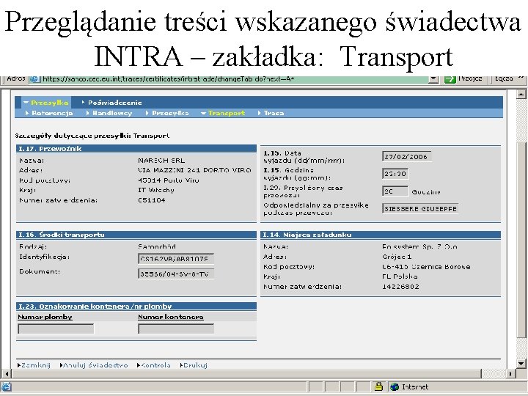Click the Drukuj link

[195, 365]
